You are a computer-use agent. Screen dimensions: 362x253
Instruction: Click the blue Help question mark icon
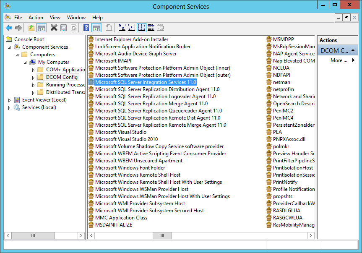tap(86, 28)
